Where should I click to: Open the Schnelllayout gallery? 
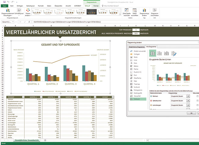coord(19,12)
